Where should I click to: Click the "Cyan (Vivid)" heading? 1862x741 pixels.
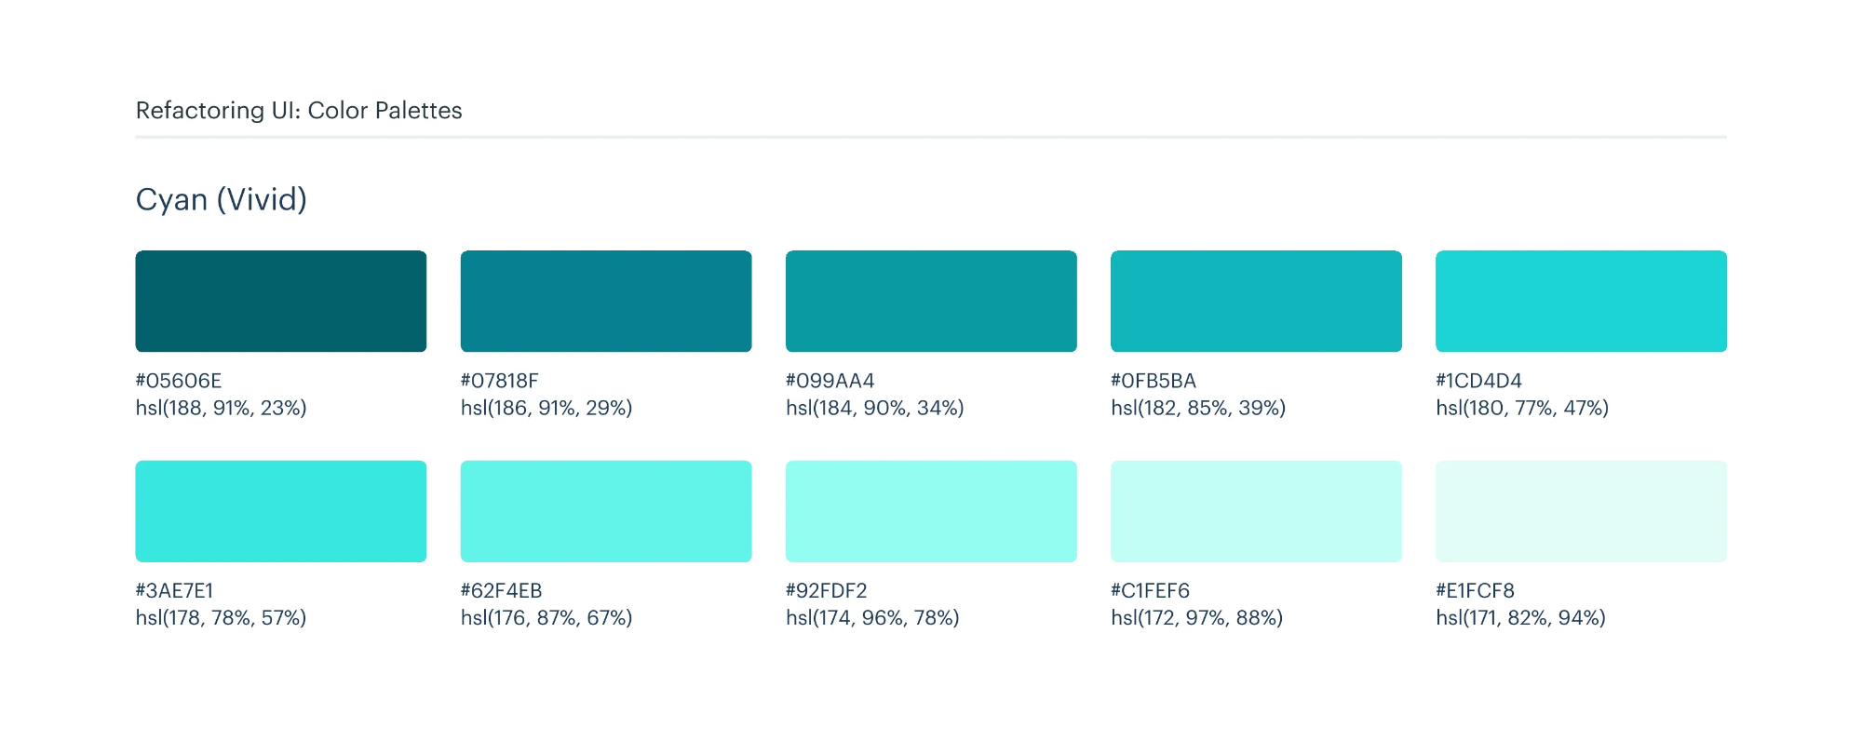[222, 199]
